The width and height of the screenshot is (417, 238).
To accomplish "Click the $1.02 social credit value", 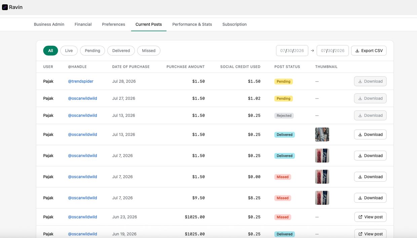I will tap(254, 98).
